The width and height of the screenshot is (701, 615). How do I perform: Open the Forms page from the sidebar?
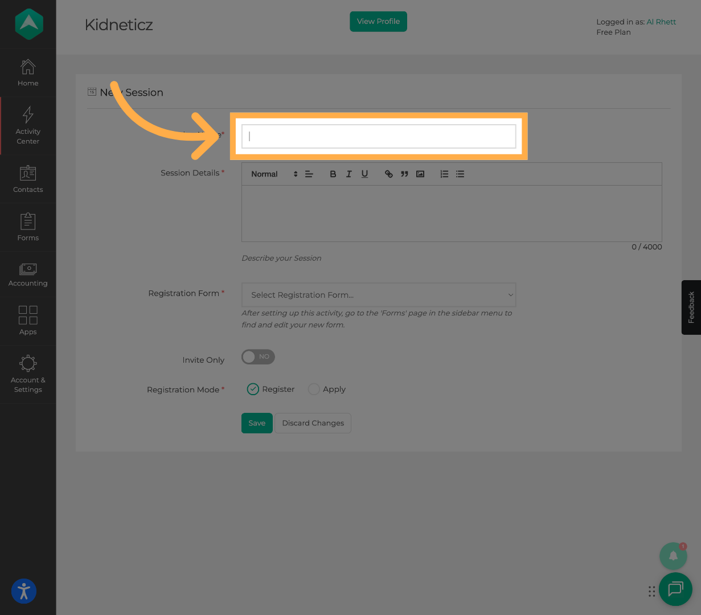(x=27, y=227)
